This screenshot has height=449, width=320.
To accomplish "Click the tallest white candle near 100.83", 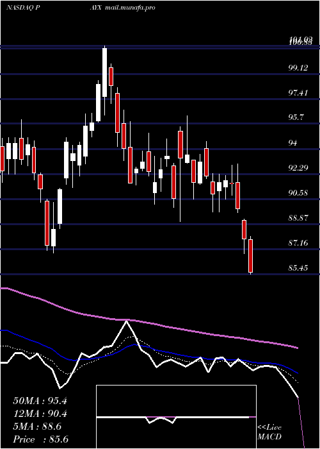I will point(104,72).
